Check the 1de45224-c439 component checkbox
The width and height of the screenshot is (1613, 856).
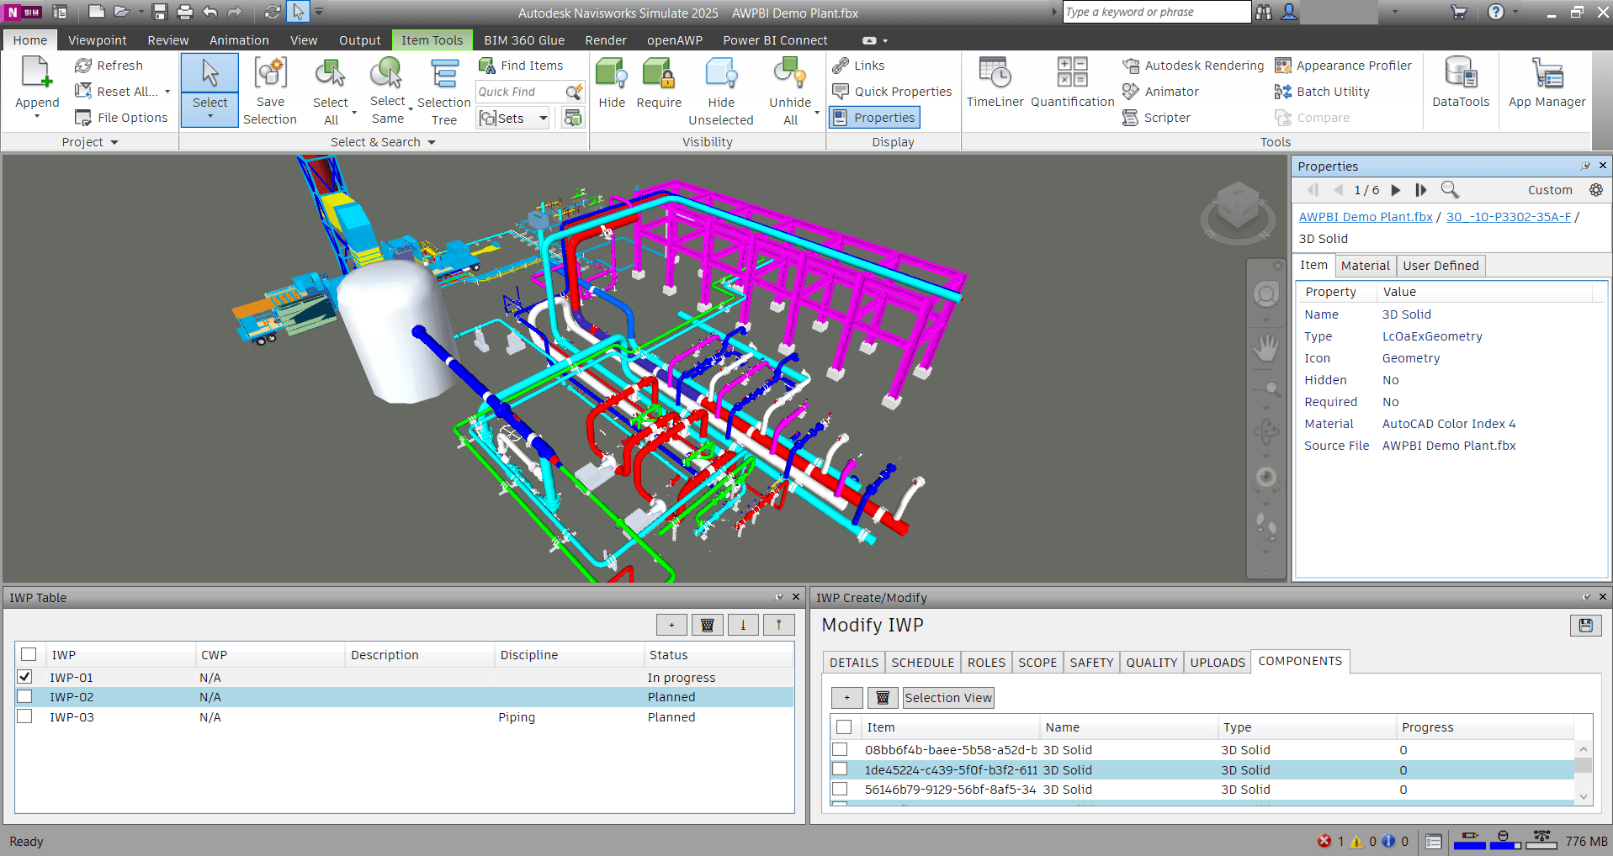pos(840,769)
